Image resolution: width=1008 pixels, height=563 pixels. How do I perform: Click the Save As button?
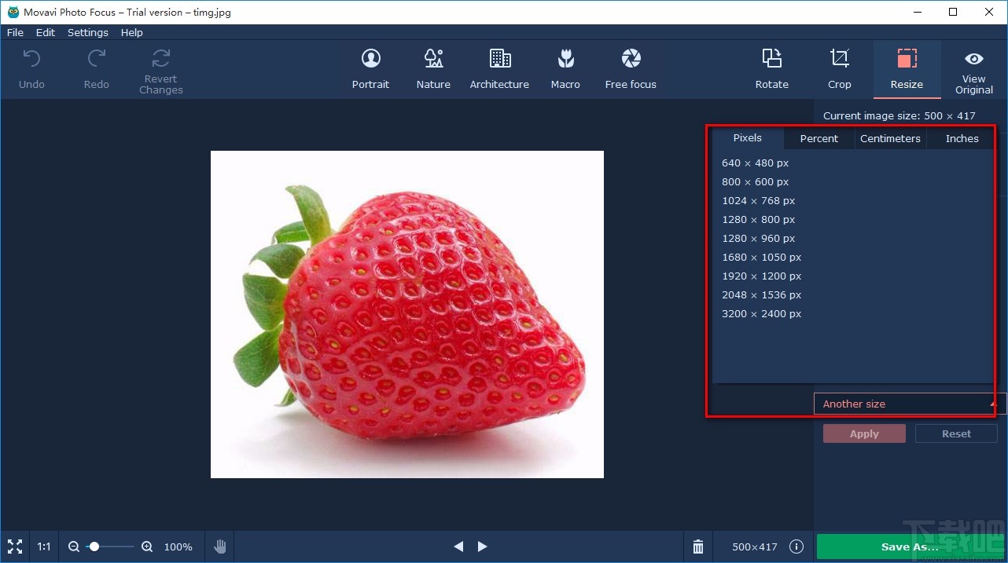point(911,547)
